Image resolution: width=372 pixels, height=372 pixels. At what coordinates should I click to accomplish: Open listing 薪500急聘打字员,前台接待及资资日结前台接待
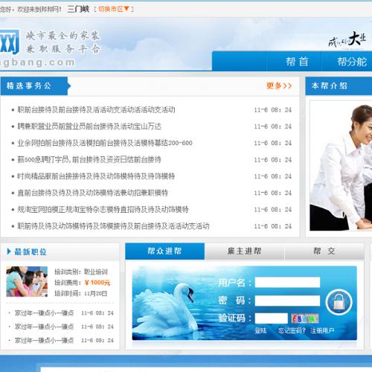click(89, 160)
